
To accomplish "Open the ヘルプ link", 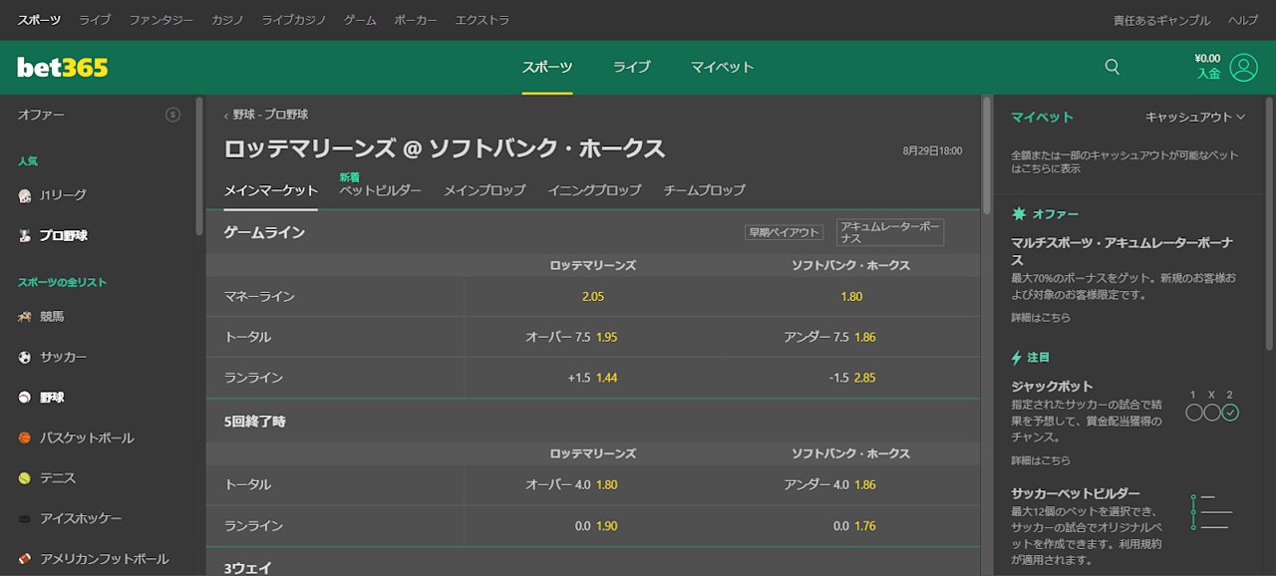I will tap(1243, 20).
